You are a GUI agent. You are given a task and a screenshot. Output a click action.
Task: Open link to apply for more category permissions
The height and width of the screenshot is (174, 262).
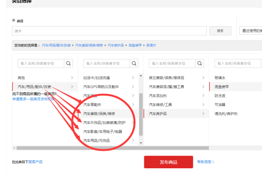33,99
